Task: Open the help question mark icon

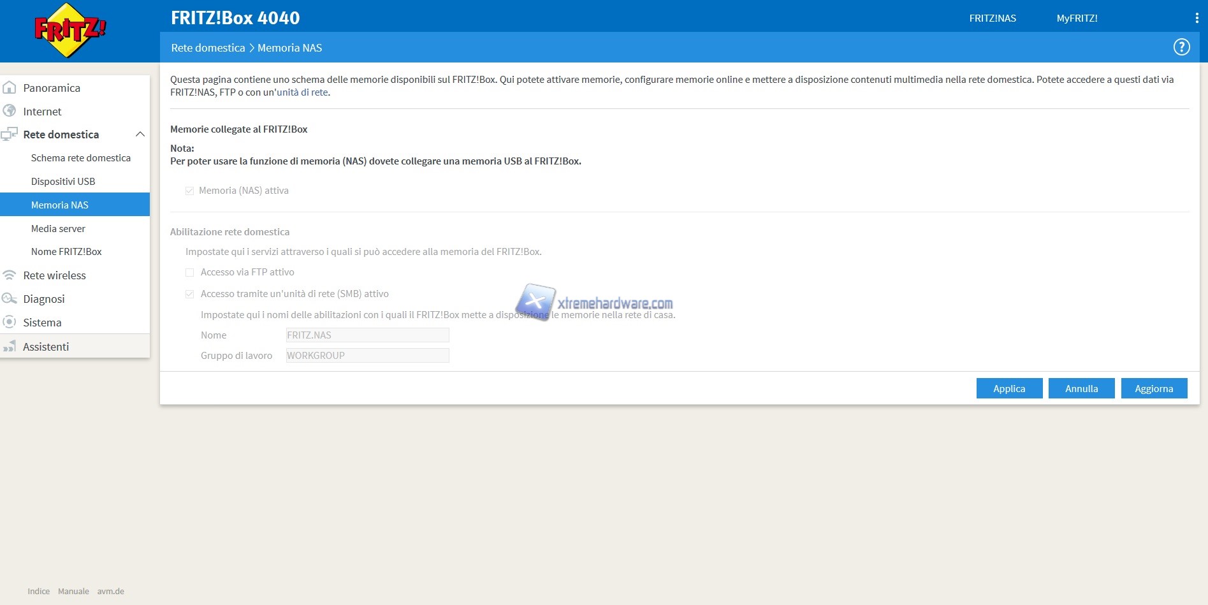Action: [x=1181, y=47]
